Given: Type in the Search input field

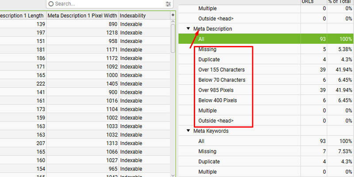Looking at the screenshot, I should click(x=106, y=4).
